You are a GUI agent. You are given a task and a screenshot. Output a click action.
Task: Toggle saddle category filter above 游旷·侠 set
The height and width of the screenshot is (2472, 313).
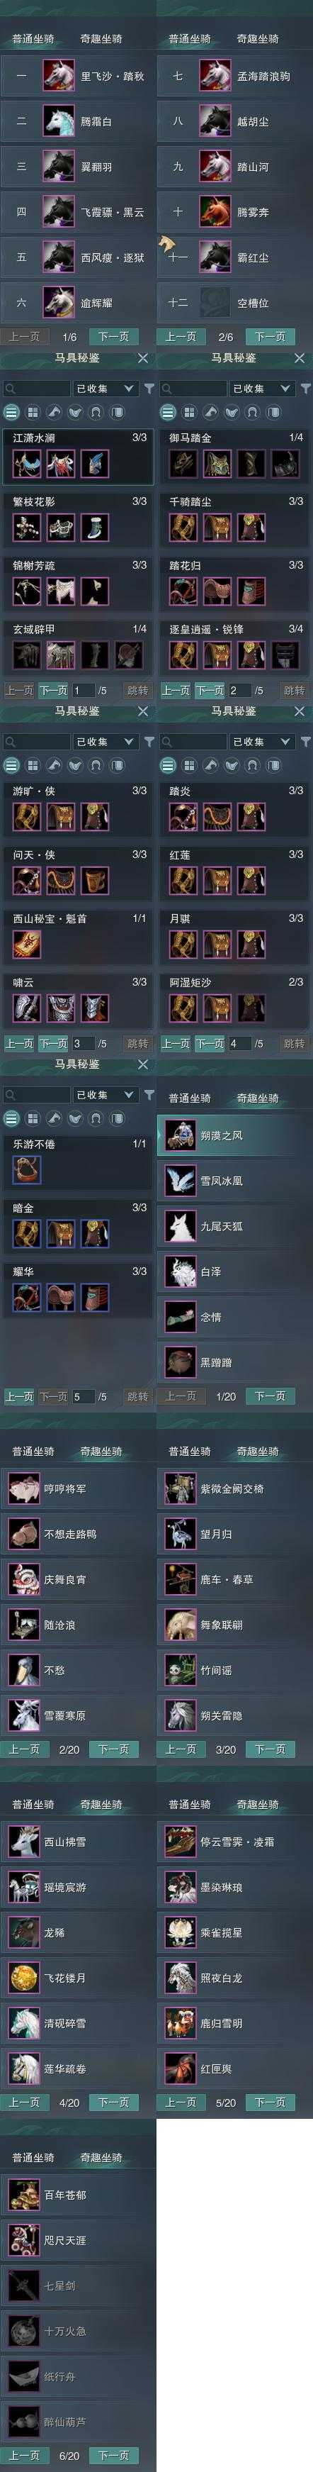pyautogui.click(x=54, y=766)
